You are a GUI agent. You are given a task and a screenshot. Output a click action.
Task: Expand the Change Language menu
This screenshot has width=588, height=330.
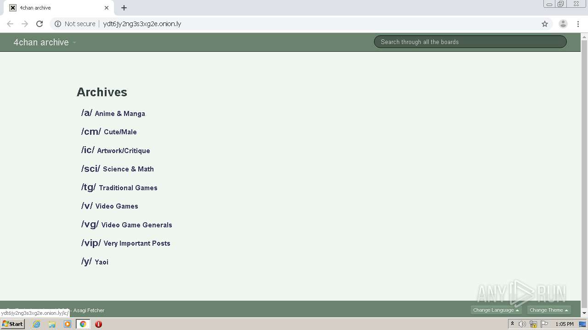[496, 310]
